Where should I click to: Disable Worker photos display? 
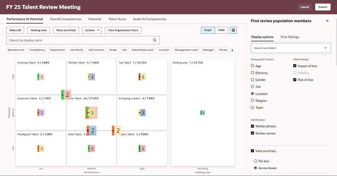253,126
